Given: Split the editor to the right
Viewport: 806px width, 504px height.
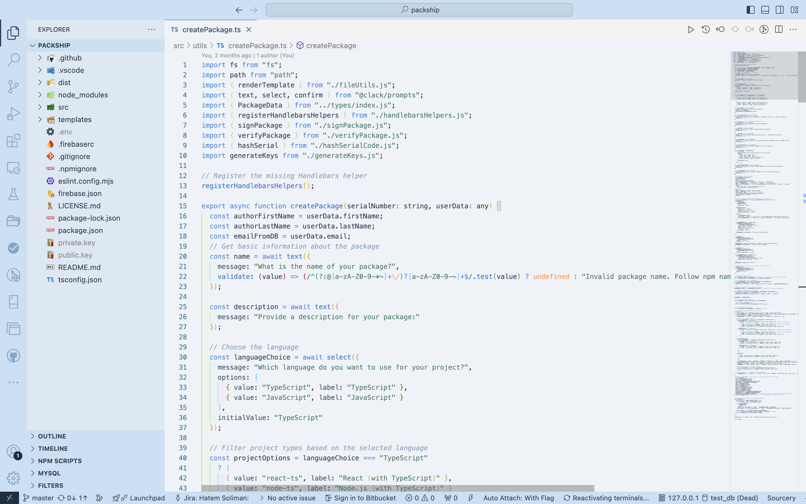Looking at the screenshot, I should point(779,30).
